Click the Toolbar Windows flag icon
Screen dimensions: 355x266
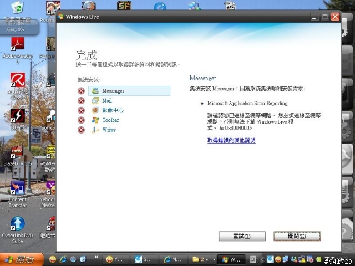(x=95, y=120)
